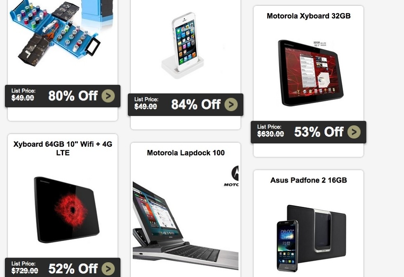Screen dimensions: 404x277
Task: Click the 53% Off deal text
Action: (319, 132)
